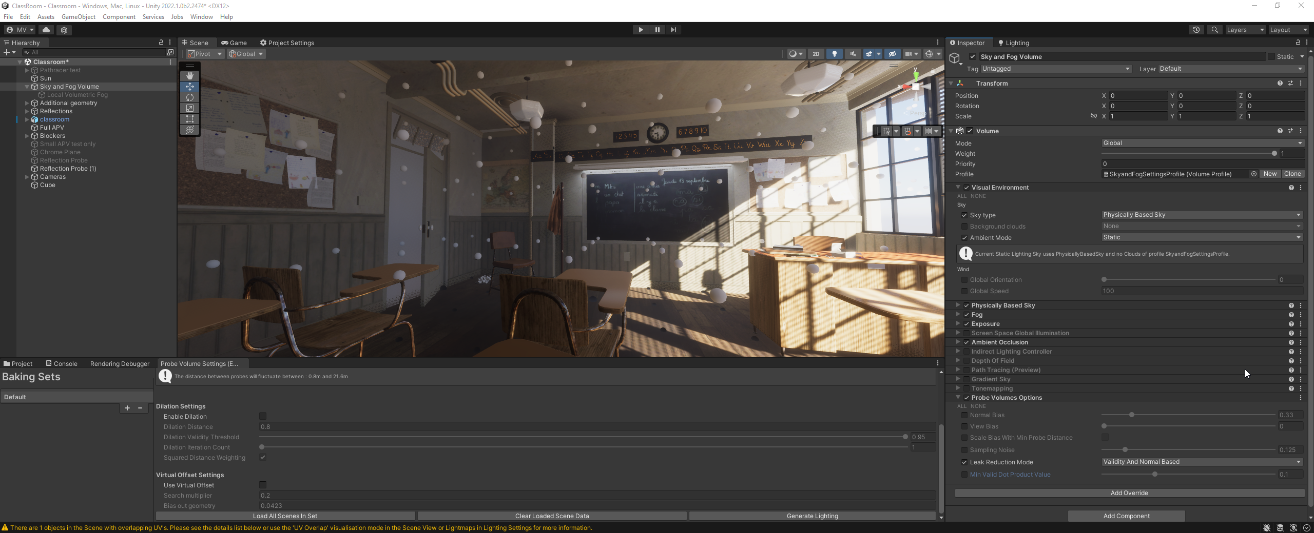Disable the Volume component checkbox
This screenshot has width=1314, height=533.
970,131
